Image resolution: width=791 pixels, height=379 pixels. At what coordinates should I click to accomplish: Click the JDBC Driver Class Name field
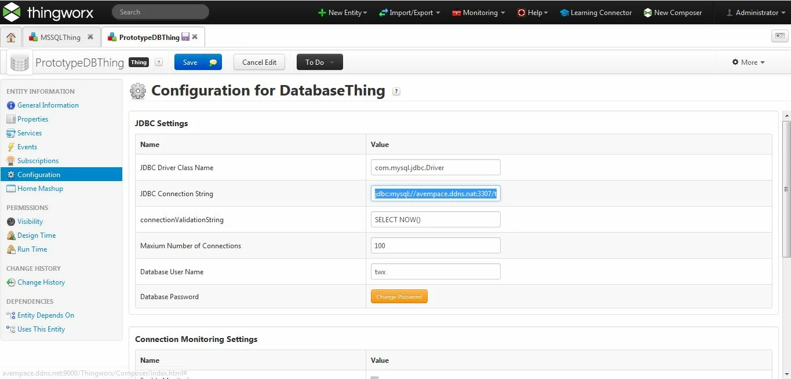point(435,167)
